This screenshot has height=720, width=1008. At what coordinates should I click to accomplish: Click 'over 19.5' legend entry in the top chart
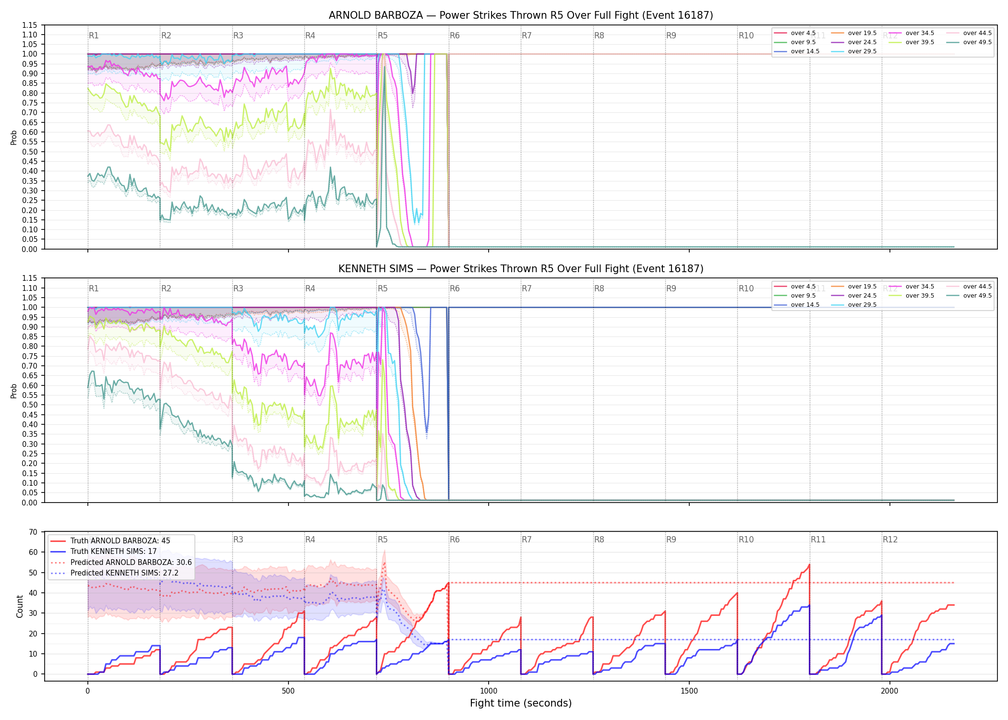(x=853, y=33)
